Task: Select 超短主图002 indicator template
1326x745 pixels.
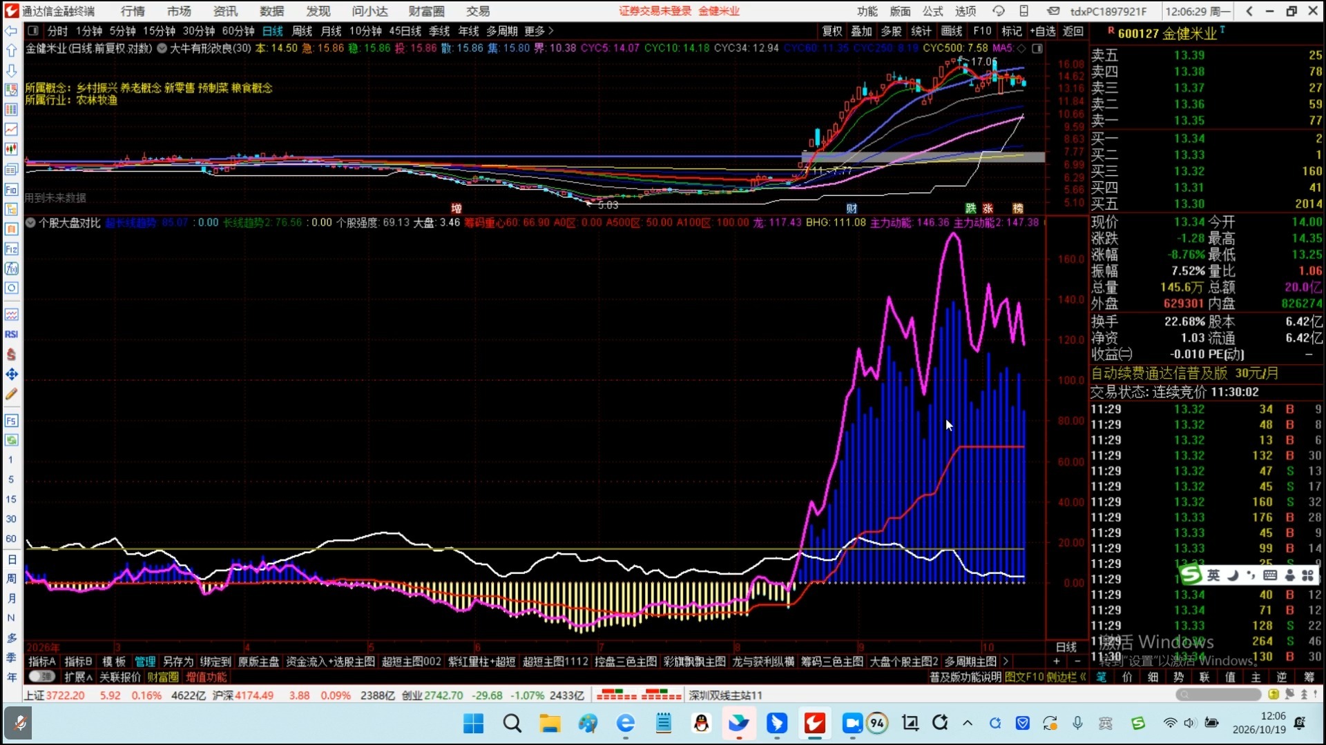Action: (411, 661)
